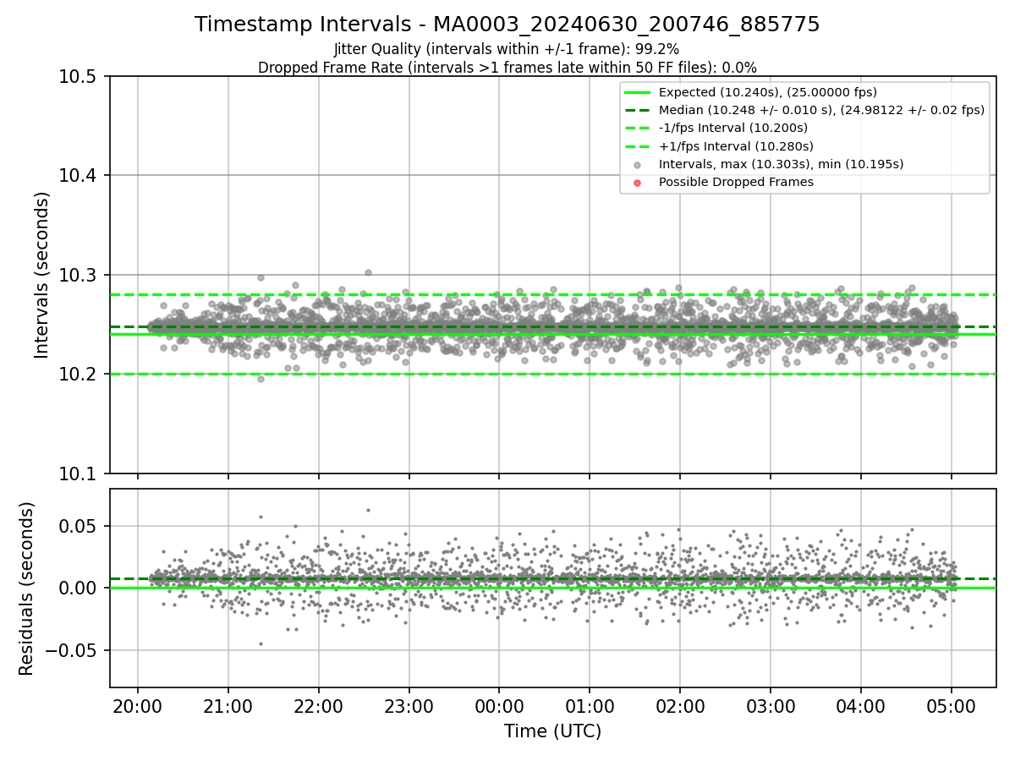This screenshot has width=1015, height=761.
Task: Click the 'Dropped Frame Rate' 0.0% subtitle line
Action: click(507, 68)
